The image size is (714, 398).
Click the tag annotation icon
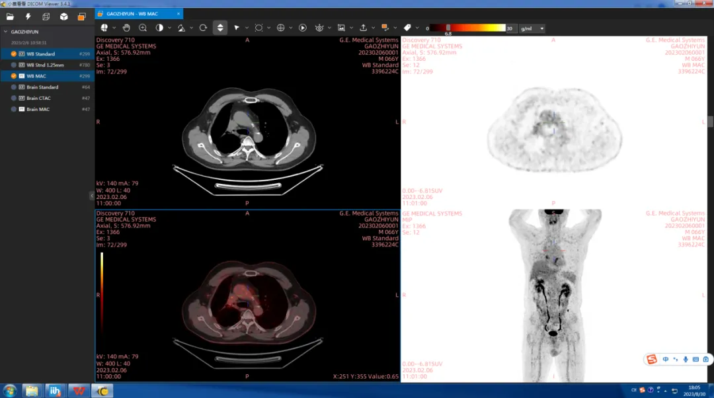point(407,28)
